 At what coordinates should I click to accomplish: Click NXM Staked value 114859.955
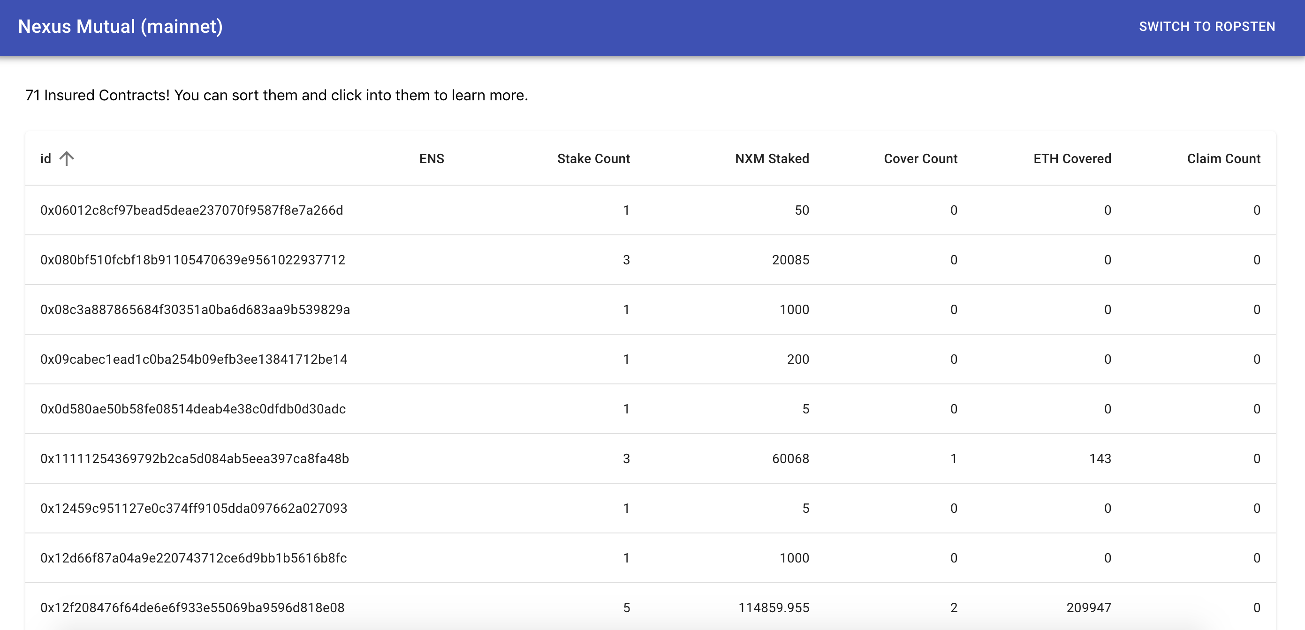(x=774, y=607)
